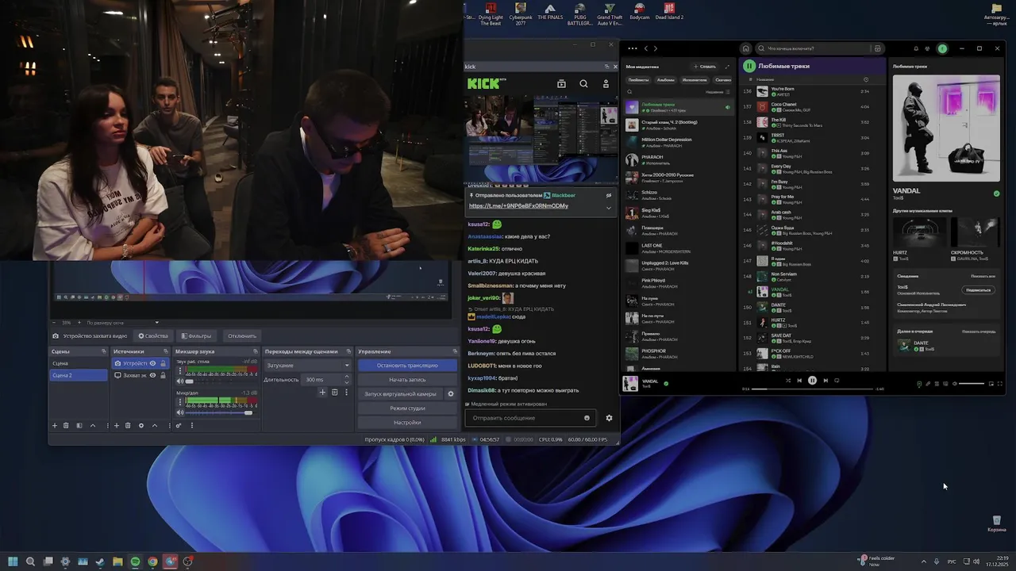The image size is (1016, 571).
Task: Toggle the Spotify Now Playing view icon
Action: 919,384
